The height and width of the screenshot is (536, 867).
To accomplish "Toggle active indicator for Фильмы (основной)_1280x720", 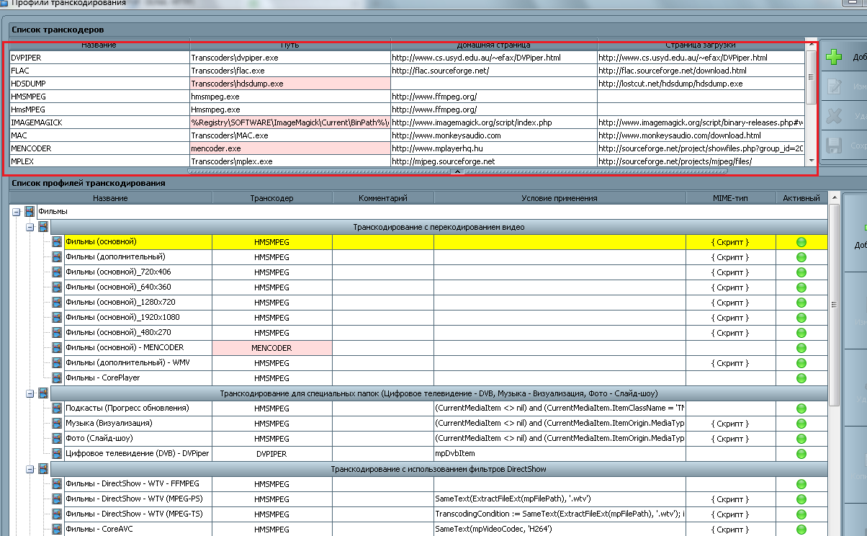I will click(801, 303).
